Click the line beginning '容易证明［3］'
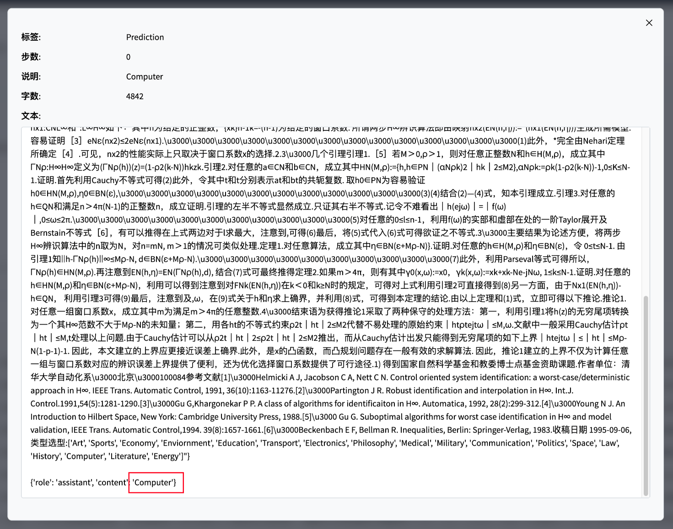 pyautogui.click(x=328, y=141)
